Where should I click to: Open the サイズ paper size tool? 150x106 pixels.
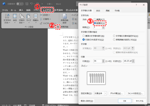tap(28, 18)
